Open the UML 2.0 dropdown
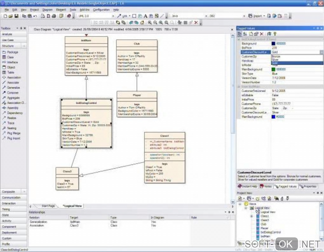This screenshot has width=324, height=252. 113,16
